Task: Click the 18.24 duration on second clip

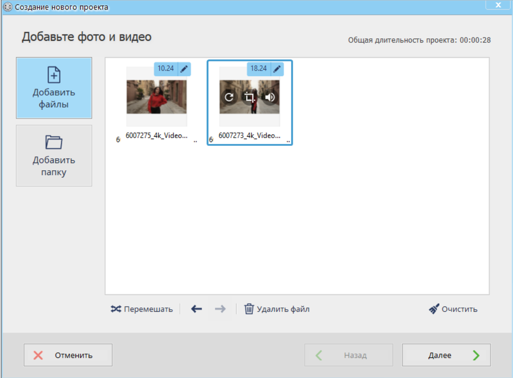Action: pyautogui.click(x=259, y=69)
